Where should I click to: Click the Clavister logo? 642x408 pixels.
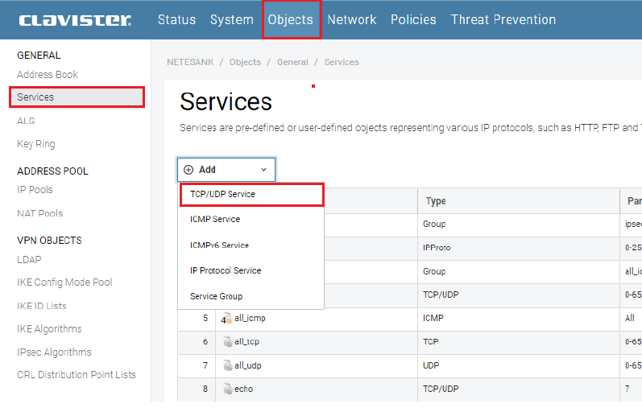75,20
